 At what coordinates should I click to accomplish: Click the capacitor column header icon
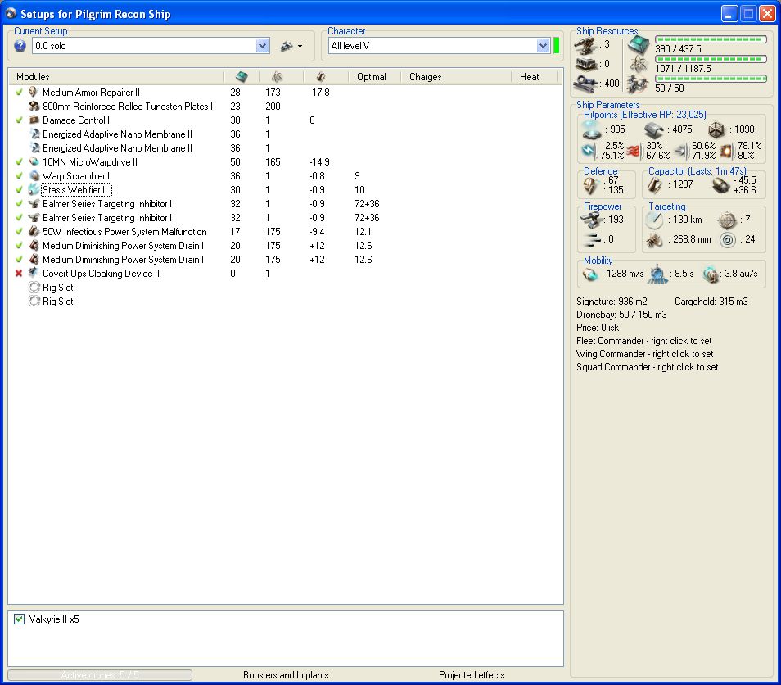pos(321,77)
